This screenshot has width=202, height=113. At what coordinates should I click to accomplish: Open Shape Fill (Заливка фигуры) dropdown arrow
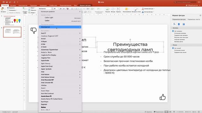coord(154,9)
